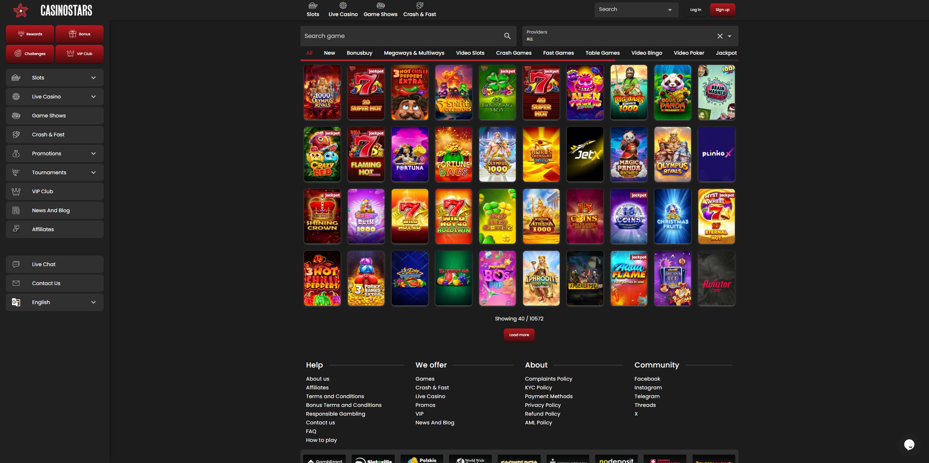This screenshot has width=929, height=463.
Task: Open the Telegram community link
Action: (x=647, y=396)
